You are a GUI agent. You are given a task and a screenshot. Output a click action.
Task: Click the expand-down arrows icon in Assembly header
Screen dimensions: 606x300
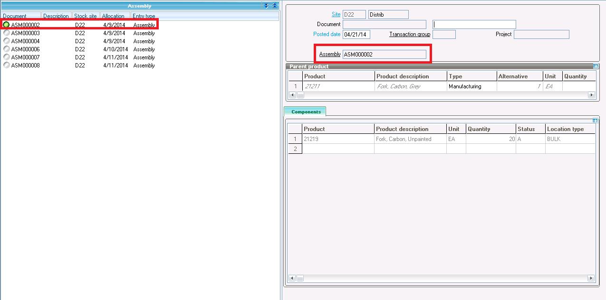pos(266,6)
